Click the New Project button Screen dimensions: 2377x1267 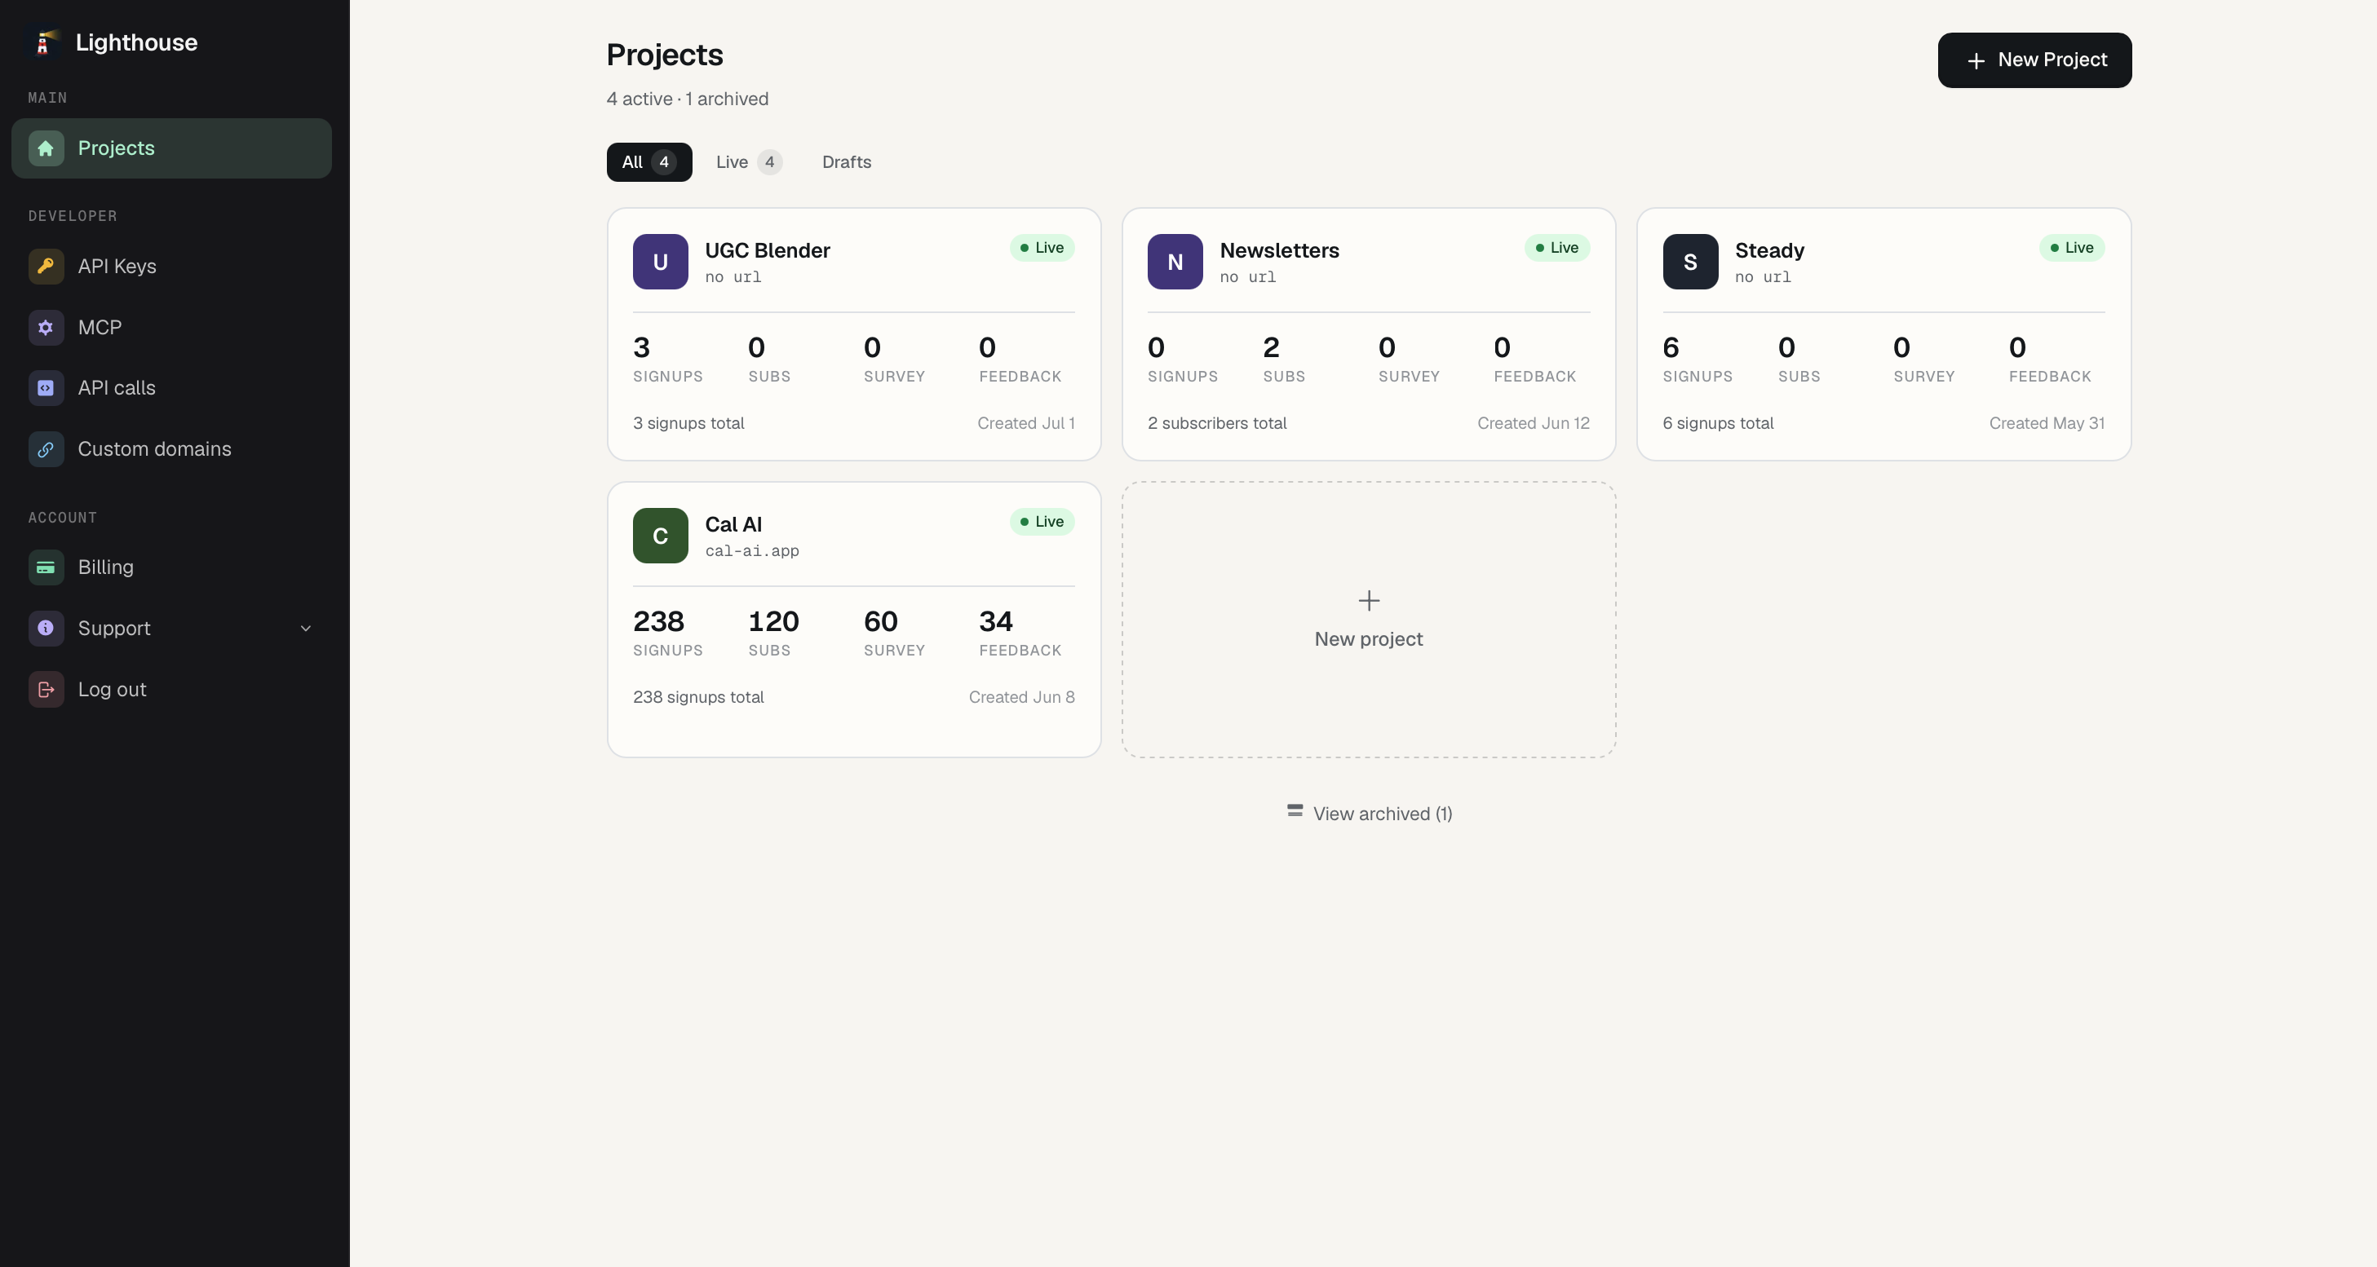pyautogui.click(x=2034, y=61)
